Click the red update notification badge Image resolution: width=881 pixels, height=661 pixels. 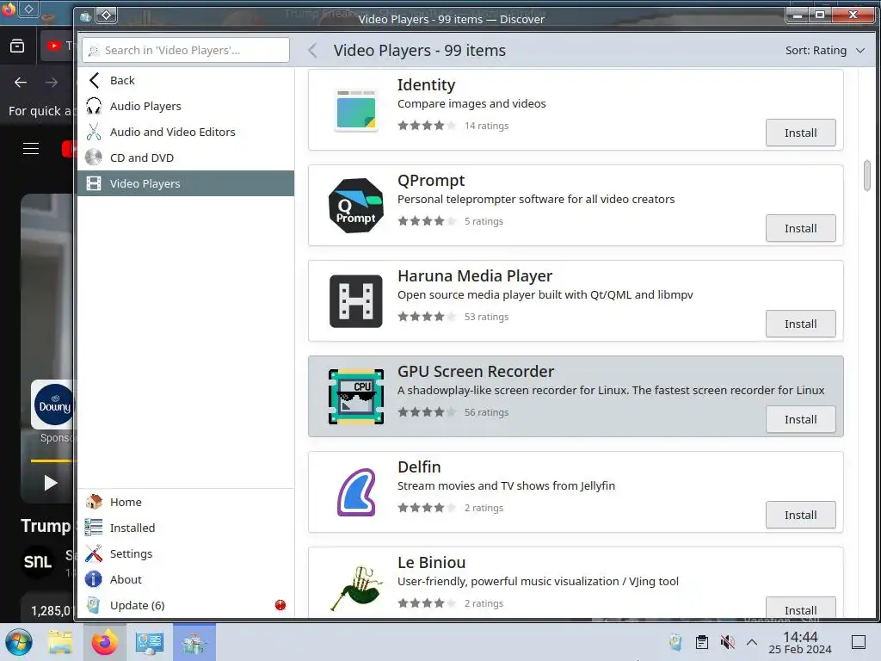coord(280,605)
